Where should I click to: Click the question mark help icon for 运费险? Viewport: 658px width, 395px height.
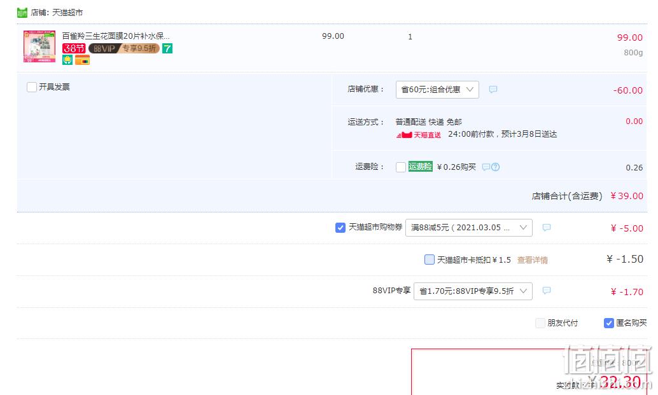coord(496,167)
